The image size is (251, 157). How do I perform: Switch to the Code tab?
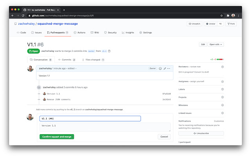(22, 33)
